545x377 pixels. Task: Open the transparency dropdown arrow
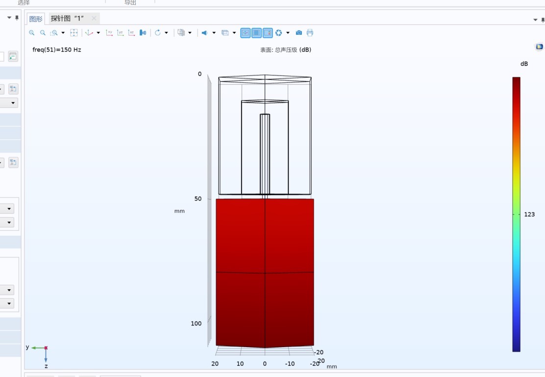234,33
